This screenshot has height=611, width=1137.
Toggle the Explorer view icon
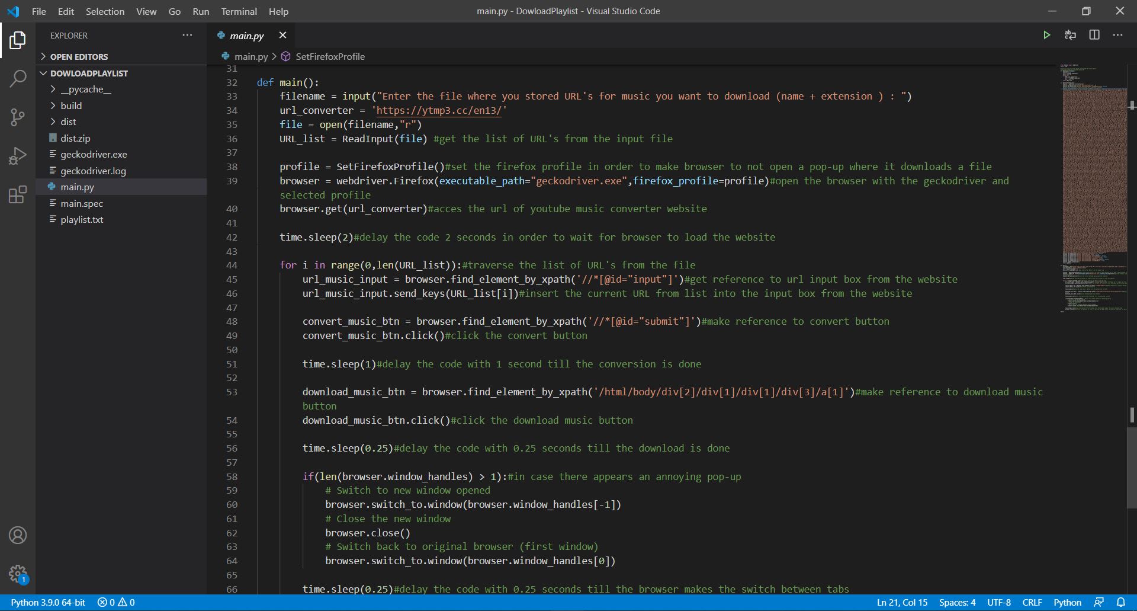pyautogui.click(x=18, y=40)
